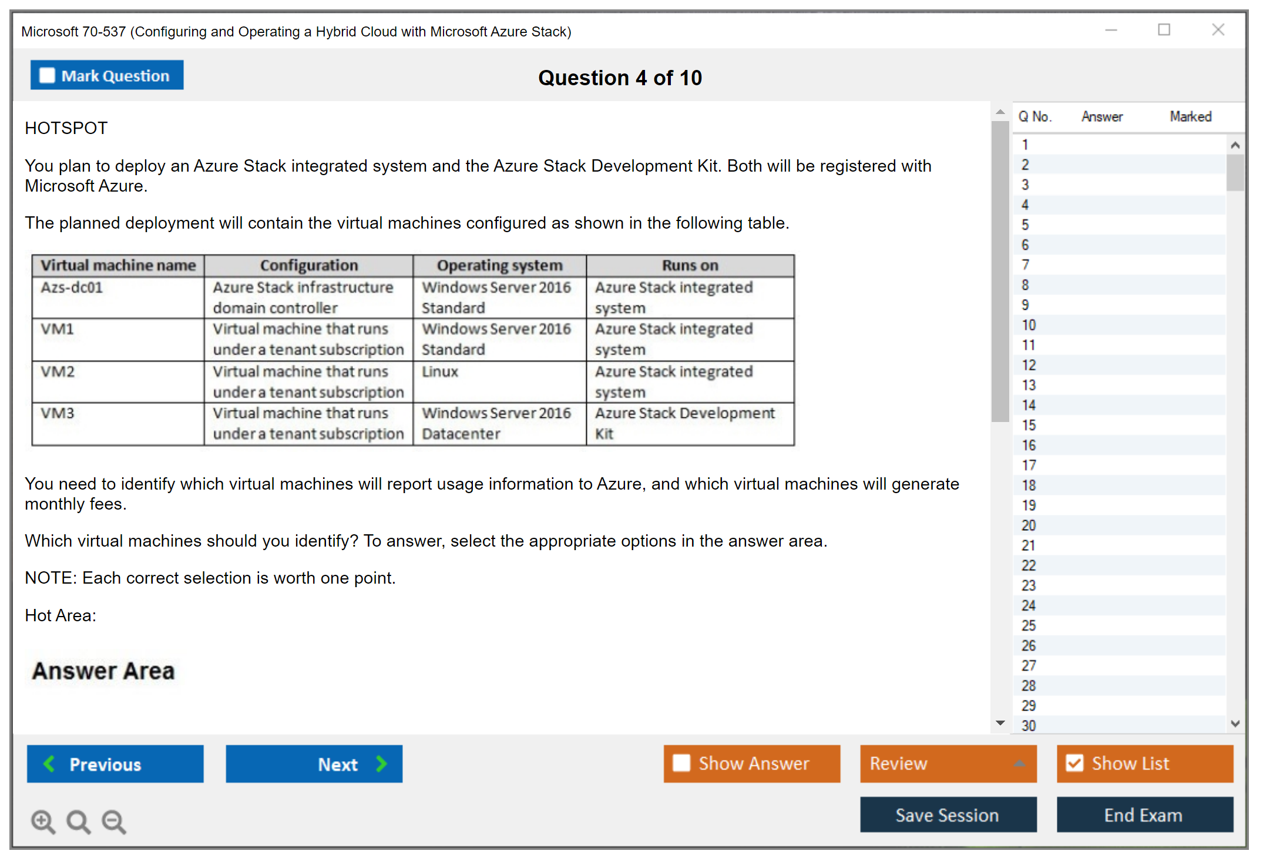Click the zoom out magnifier icon
1263x864 pixels.
point(113,821)
